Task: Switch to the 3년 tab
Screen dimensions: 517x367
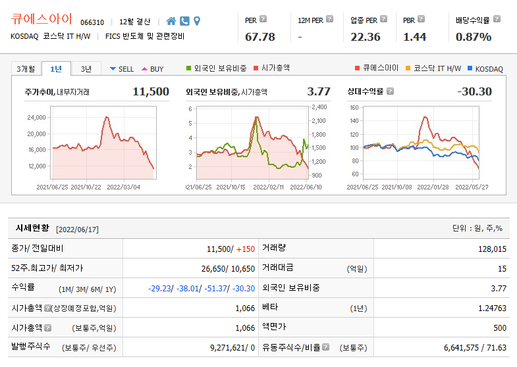Action: point(86,69)
